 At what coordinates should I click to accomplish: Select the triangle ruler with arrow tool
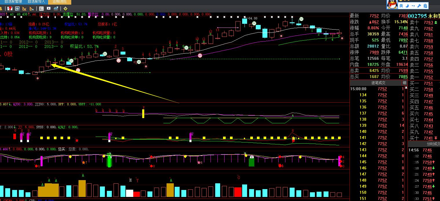[32, 9]
